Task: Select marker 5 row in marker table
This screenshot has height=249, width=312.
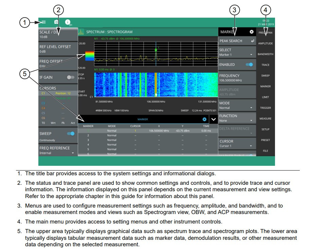Action: (148, 149)
